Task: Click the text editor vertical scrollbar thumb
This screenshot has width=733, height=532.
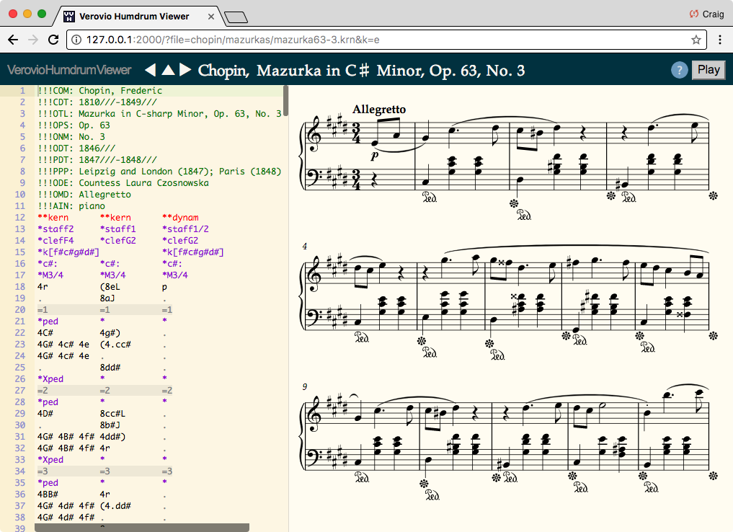Action: point(285,100)
